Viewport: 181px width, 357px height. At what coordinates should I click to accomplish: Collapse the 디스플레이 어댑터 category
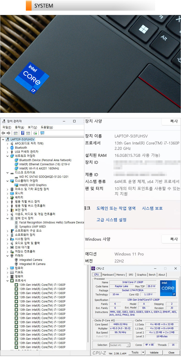click(7, 181)
